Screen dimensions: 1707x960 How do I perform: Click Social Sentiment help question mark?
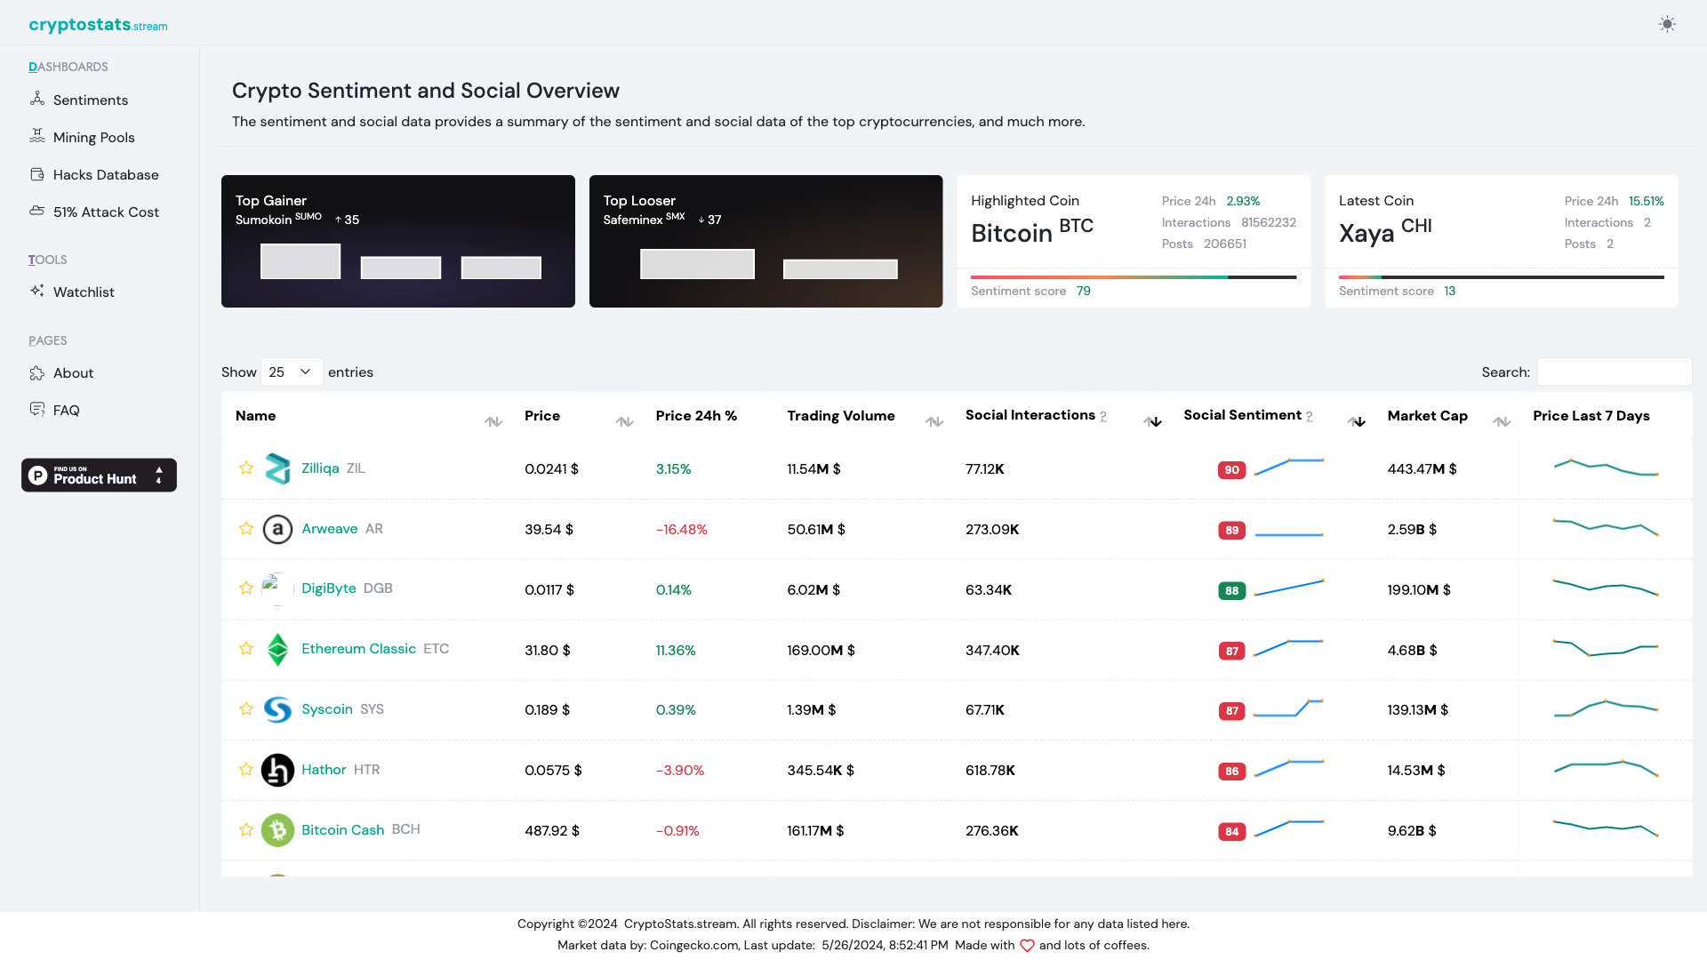coord(1310,416)
